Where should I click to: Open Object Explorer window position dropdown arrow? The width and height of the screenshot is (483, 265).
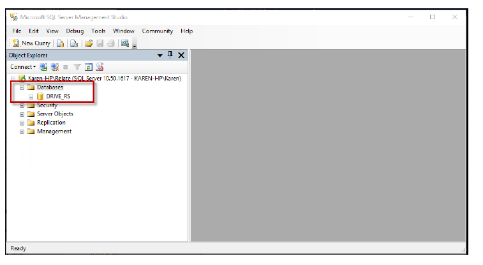coord(160,56)
